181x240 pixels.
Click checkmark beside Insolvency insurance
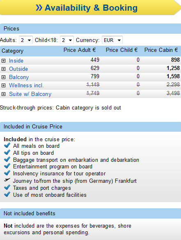[7, 173]
